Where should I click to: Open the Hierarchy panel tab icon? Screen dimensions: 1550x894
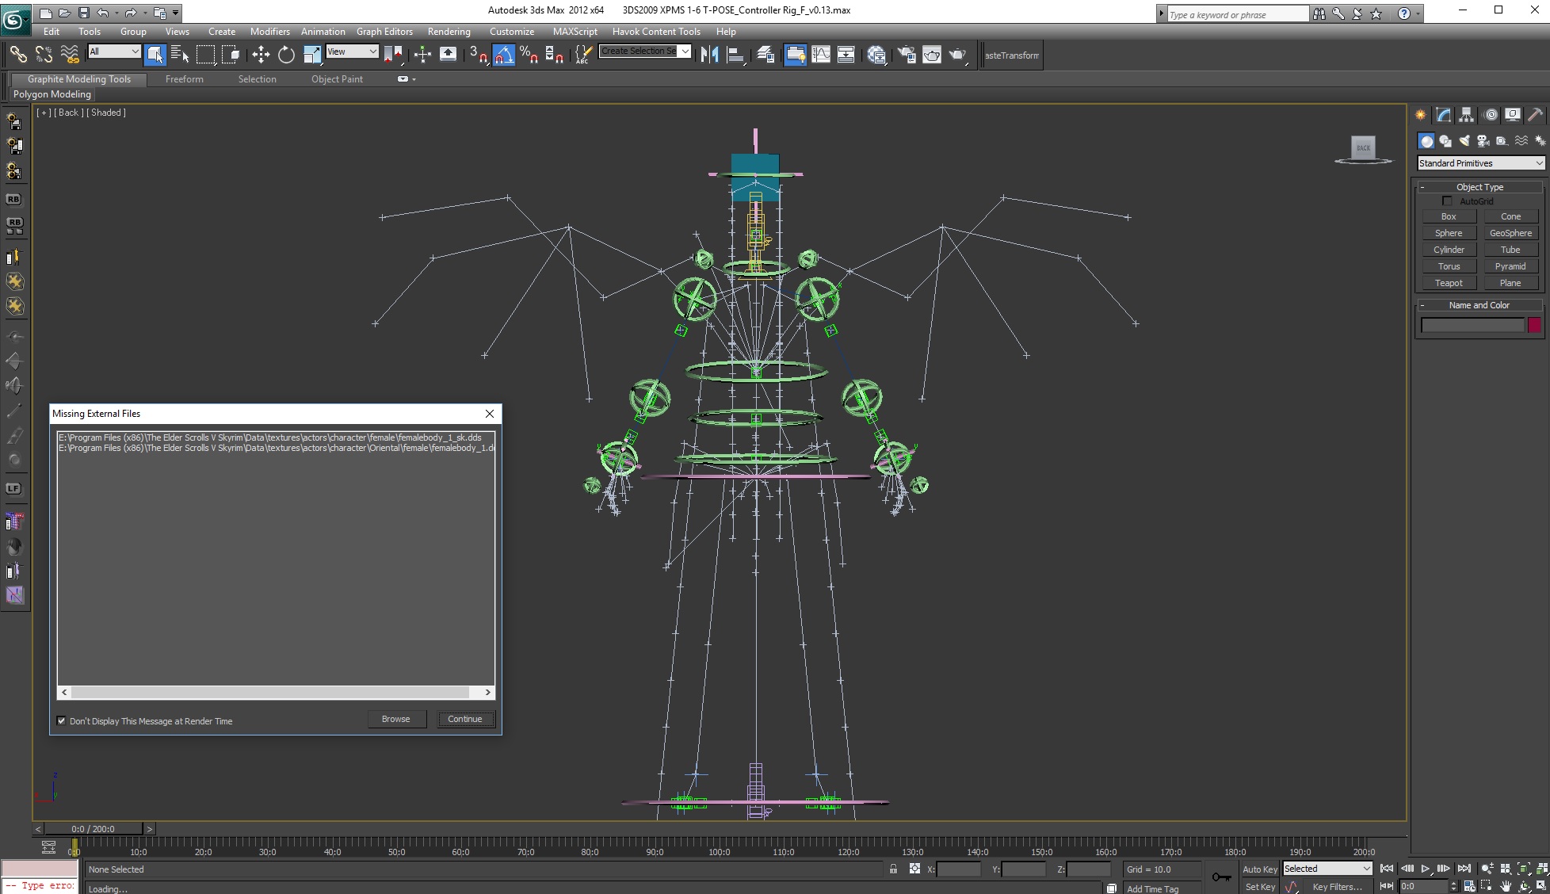[1467, 115]
